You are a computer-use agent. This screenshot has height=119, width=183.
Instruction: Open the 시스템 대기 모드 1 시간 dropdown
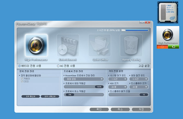tap(118, 79)
